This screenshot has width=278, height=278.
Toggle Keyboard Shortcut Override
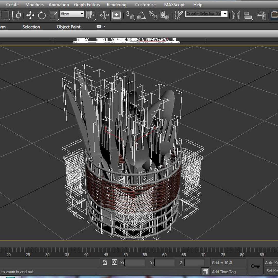pyautogui.click(x=116, y=15)
